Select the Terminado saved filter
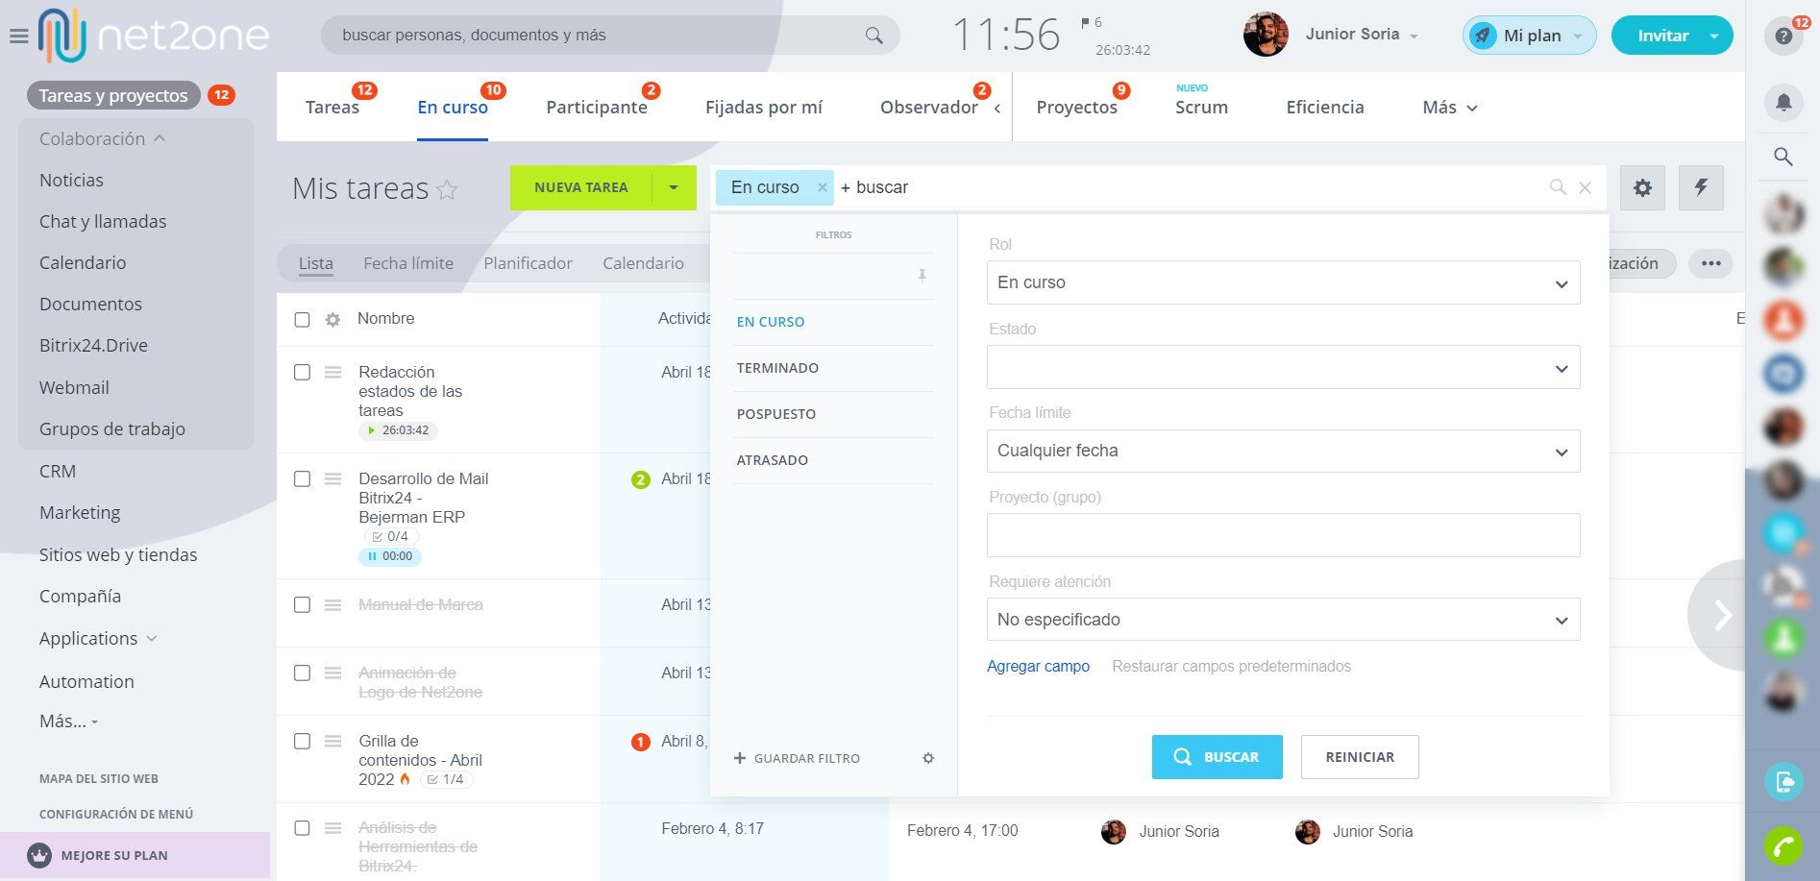Image resolution: width=1820 pixels, height=881 pixels. (777, 368)
